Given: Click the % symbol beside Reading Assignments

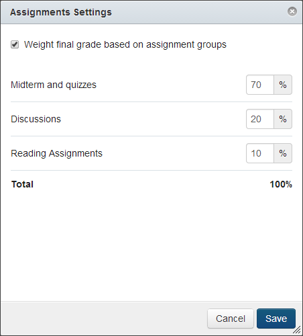Looking at the screenshot, I should [283, 153].
